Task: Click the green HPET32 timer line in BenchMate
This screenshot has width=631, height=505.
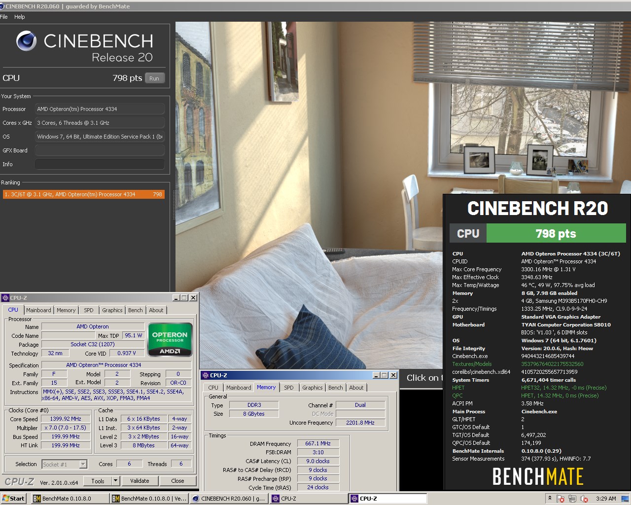Action: (x=564, y=388)
